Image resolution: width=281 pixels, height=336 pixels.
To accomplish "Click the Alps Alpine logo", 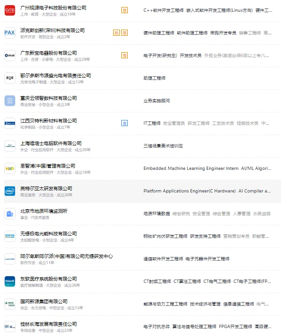I will pos(10,259).
